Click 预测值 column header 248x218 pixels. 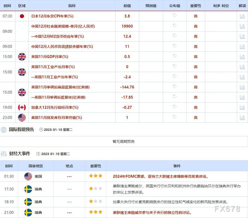tap(151, 6)
